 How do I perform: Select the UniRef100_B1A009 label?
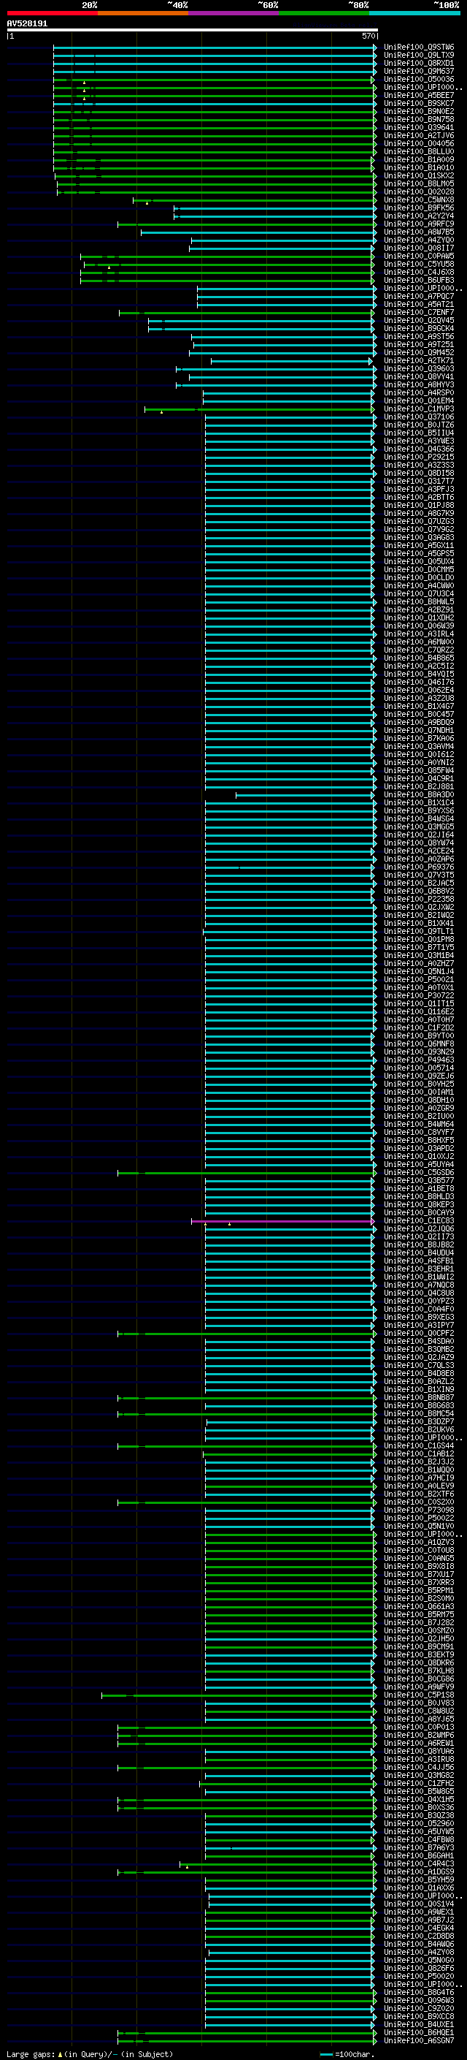419,159
